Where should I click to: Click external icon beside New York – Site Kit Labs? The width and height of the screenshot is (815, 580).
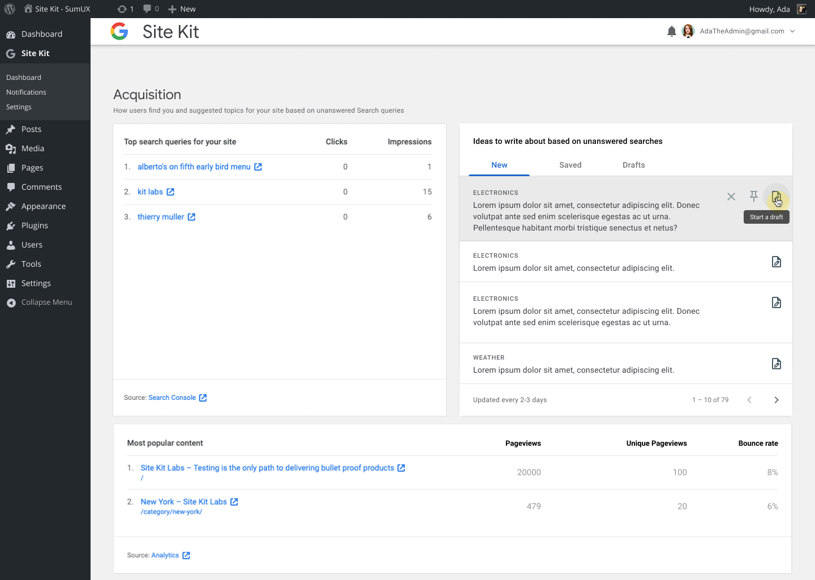click(234, 502)
